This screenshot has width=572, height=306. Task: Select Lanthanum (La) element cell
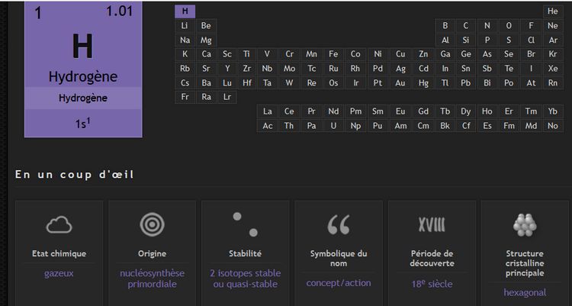coord(268,111)
